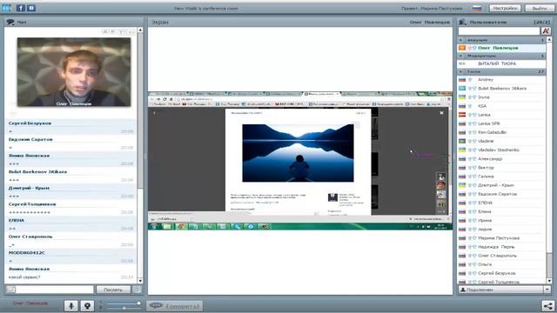
Task: Click chat sender Дмитрий - Крым
Action: pyautogui.click(x=29, y=188)
